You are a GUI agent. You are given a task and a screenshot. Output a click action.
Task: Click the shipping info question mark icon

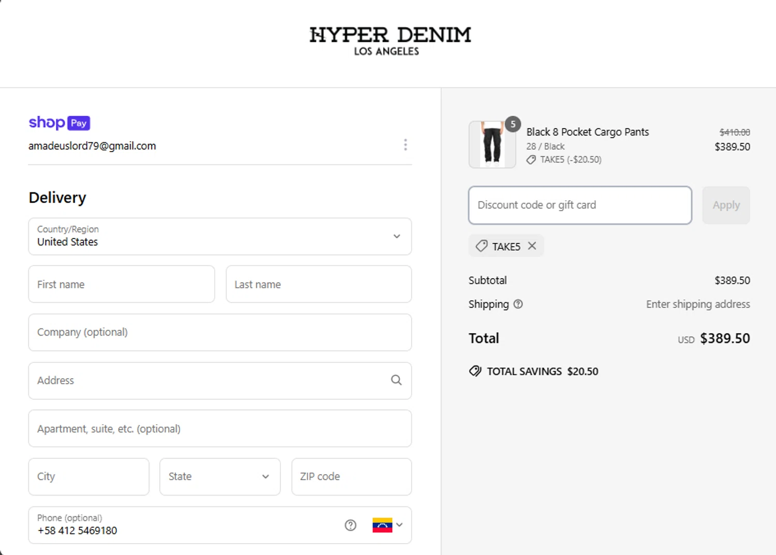tap(518, 304)
